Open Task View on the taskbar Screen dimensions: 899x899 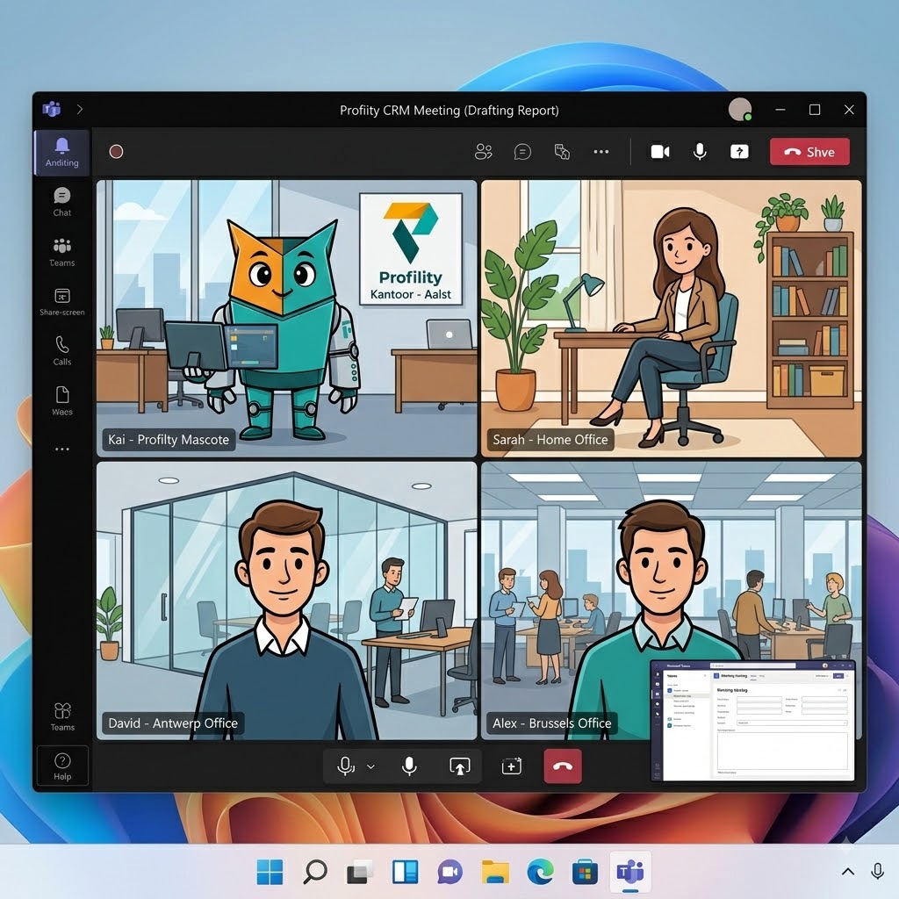[359, 872]
